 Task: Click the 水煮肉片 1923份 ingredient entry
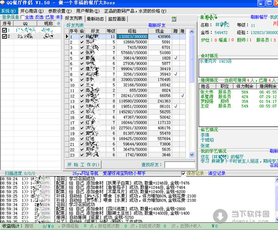coord(215,61)
